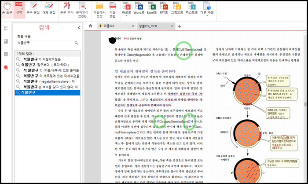This screenshot has width=308, height=184.
Task: Open dropdown arrow under 한글로
Action: pos(127,16)
